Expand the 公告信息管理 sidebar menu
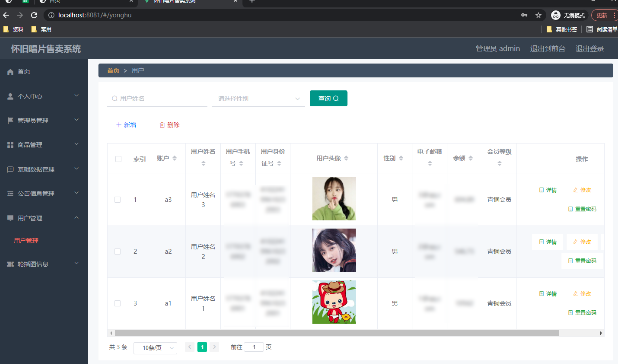 click(77, 193)
